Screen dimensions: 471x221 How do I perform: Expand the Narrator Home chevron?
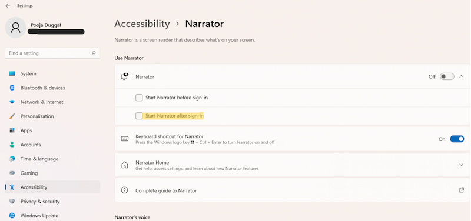tap(462, 165)
